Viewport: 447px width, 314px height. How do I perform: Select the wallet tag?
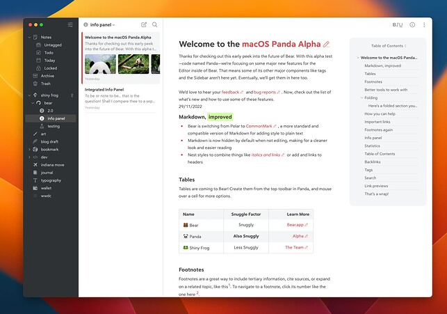click(x=46, y=188)
